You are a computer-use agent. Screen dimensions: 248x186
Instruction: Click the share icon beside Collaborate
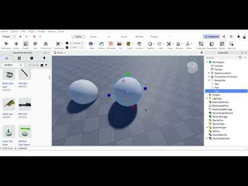coord(224,37)
